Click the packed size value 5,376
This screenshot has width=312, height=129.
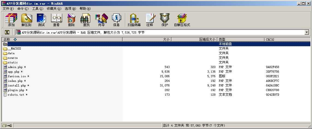211,76
